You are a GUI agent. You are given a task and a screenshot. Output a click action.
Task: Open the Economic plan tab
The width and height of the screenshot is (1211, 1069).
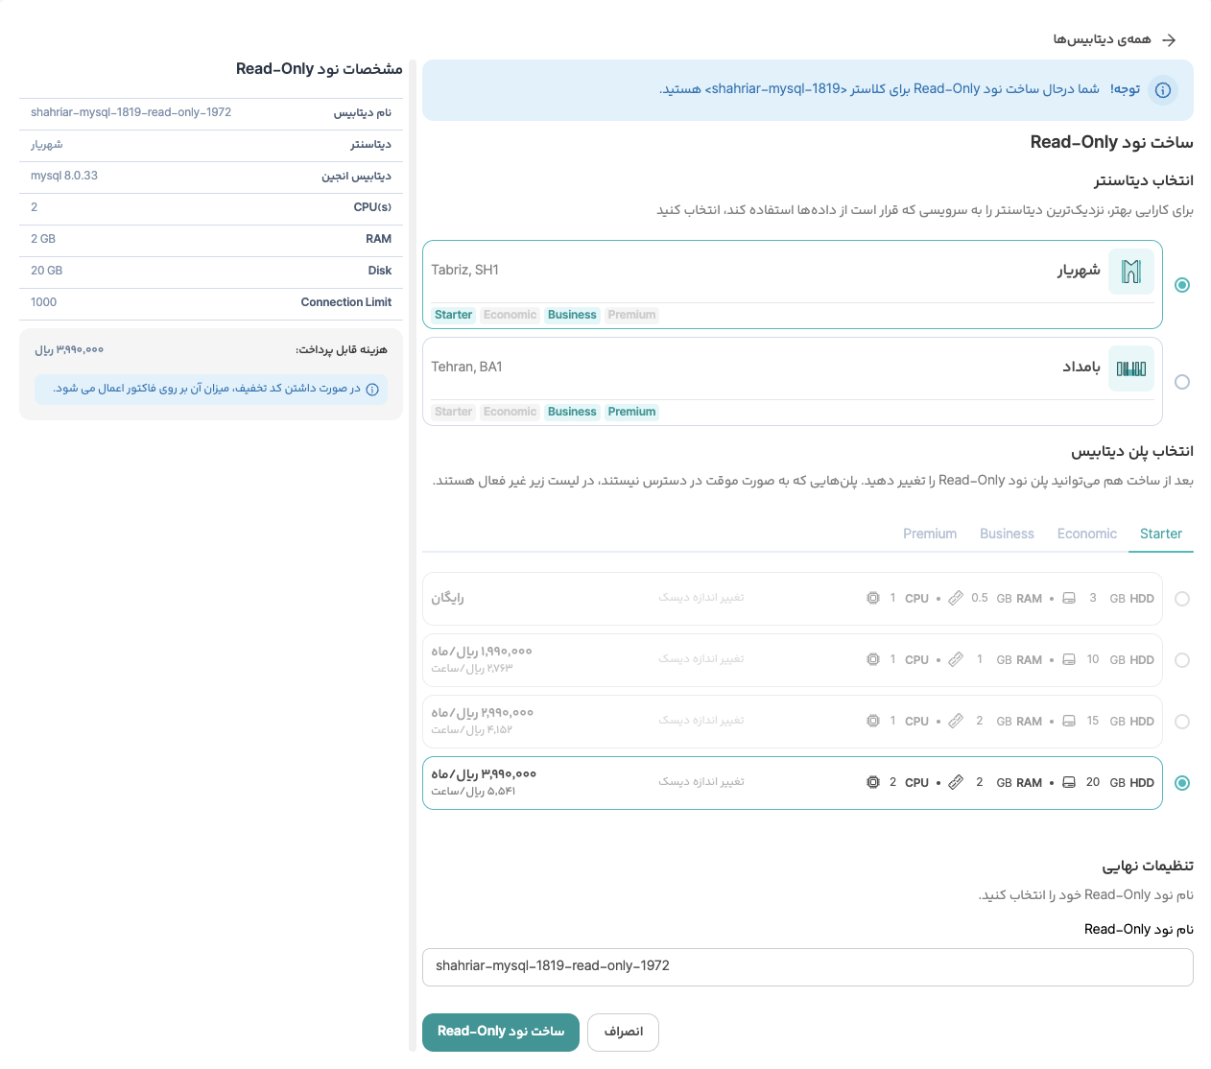click(1086, 534)
